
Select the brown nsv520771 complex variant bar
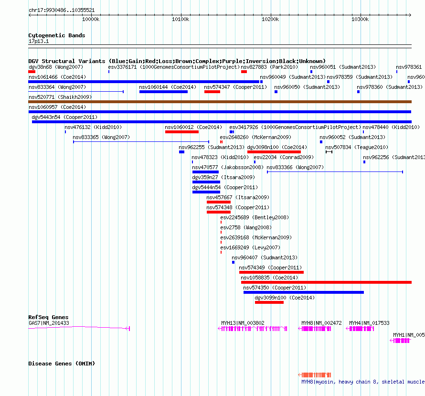(220, 102)
